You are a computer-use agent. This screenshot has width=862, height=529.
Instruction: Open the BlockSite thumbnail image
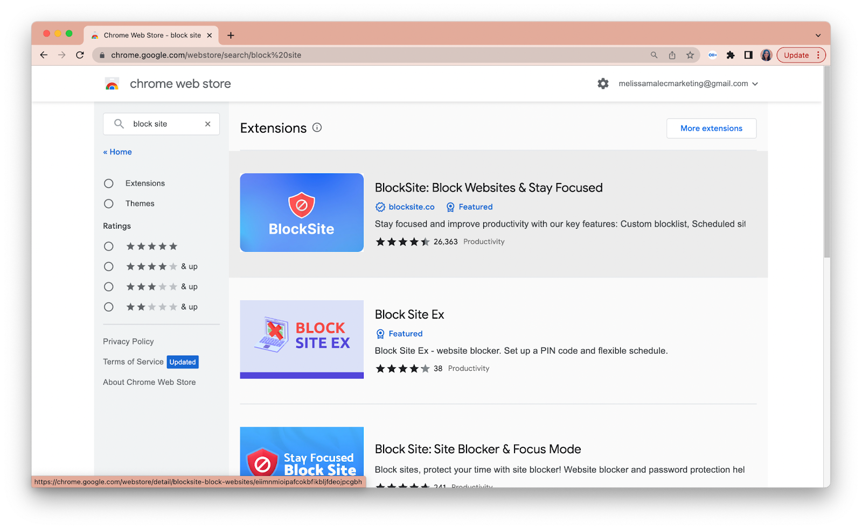tap(302, 213)
